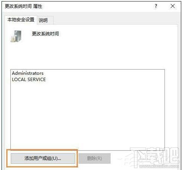Switch to the 本地安全设置 tab
The height and width of the screenshot is (170, 182).
point(21,20)
